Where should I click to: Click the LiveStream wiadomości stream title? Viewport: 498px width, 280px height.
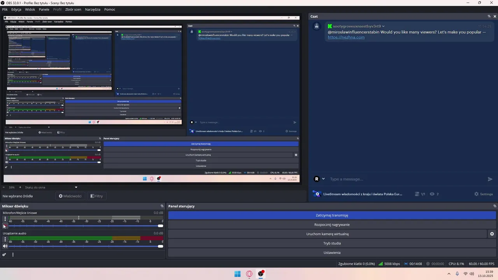point(363,194)
